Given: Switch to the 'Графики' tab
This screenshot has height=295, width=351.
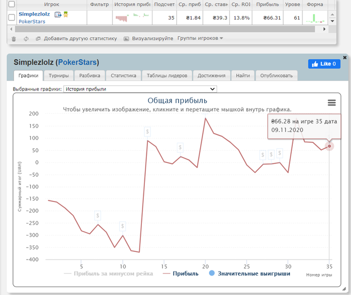Looking at the screenshot, I should tap(28, 75).
